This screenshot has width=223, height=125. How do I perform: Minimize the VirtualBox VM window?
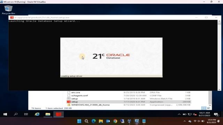pyautogui.click(x=204, y=2)
